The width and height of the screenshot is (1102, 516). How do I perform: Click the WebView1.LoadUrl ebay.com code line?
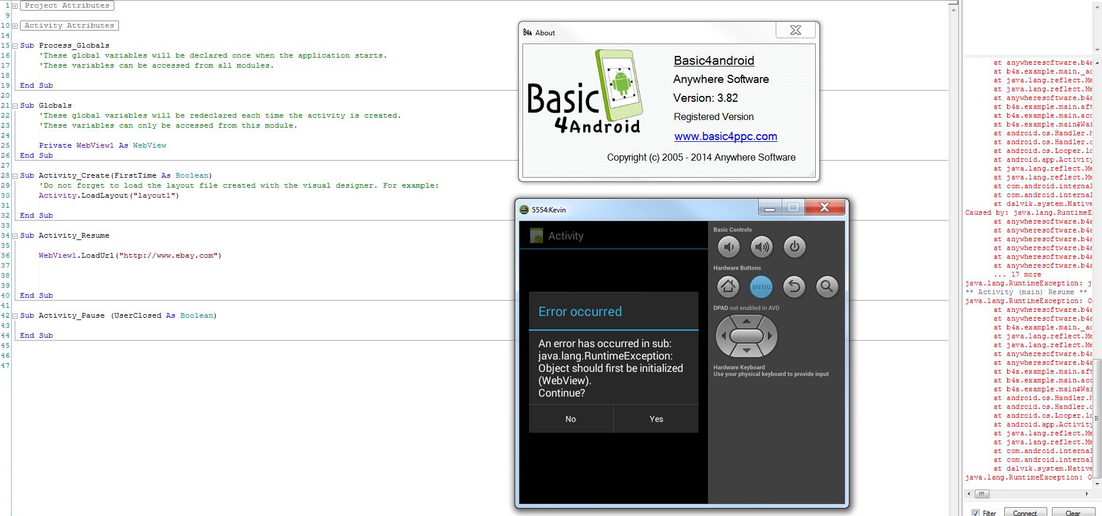130,255
